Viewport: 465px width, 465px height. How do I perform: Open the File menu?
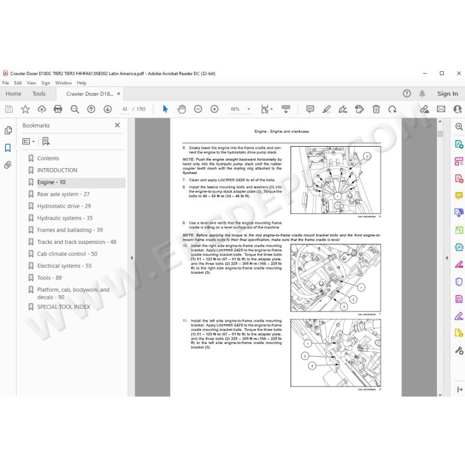click(5, 83)
